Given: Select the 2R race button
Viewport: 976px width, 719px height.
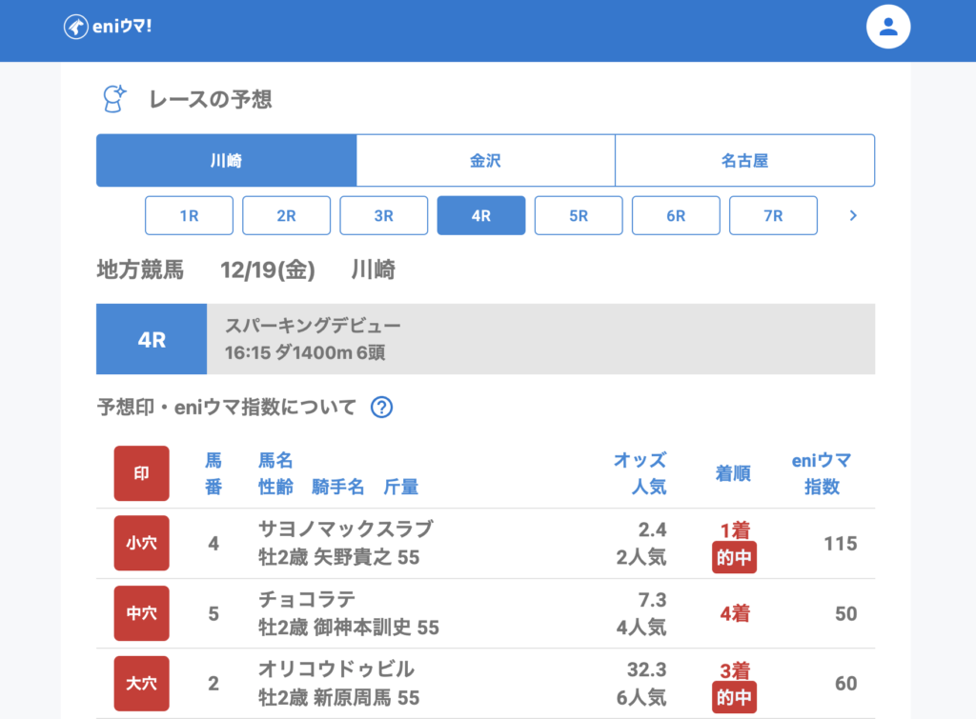Looking at the screenshot, I should coord(286,215).
